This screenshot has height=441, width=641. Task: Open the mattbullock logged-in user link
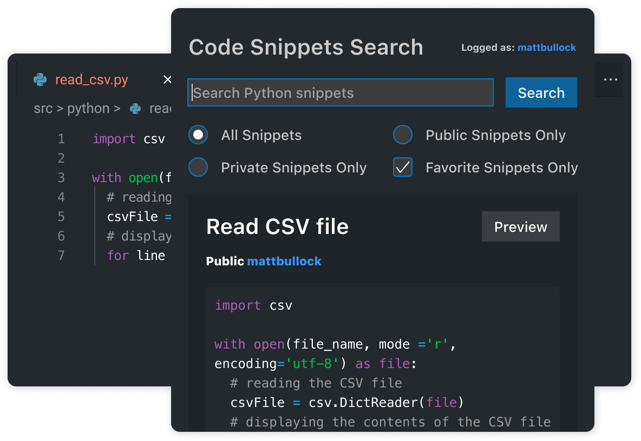point(547,48)
